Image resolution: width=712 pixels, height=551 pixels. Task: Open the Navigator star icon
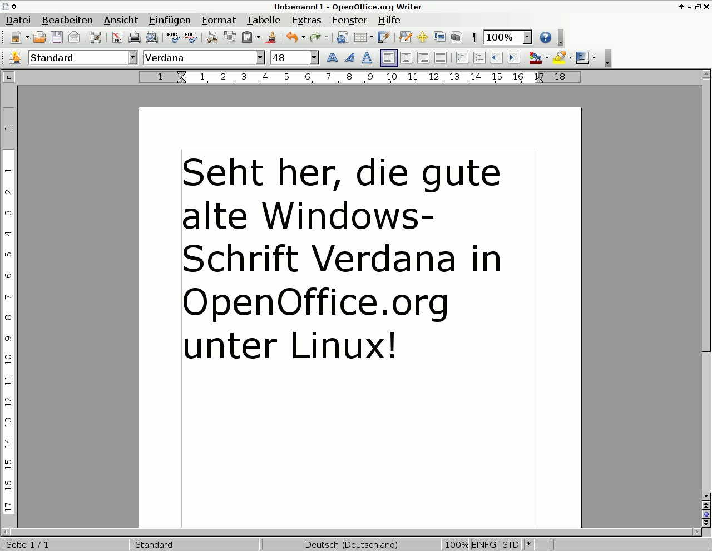423,37
